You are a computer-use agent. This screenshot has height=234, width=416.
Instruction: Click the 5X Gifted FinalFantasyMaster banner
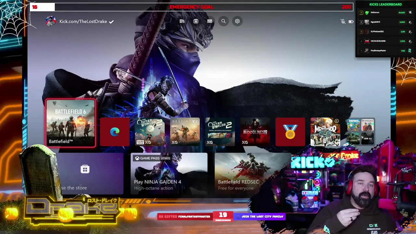pyautogui.click(x=185, y=216)
